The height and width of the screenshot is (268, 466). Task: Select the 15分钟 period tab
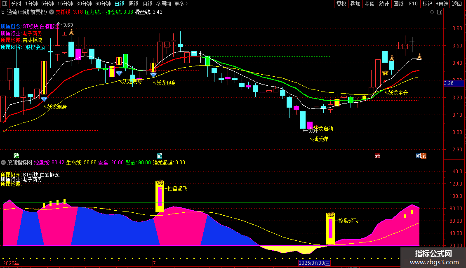click(65, 4)
